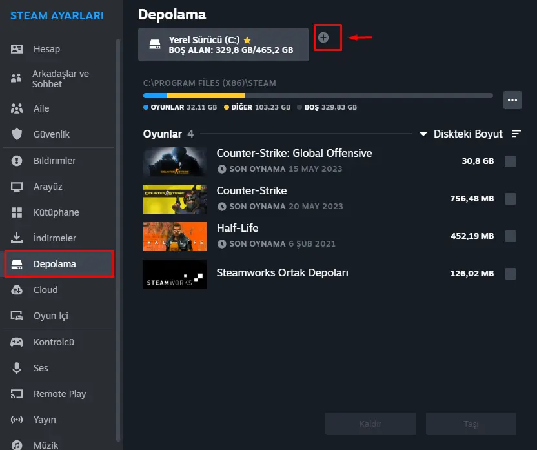
Task: Click clock icon under Half-Life
Action: coord(222,244)
